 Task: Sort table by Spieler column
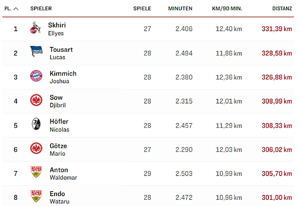[x=41, y=9]
